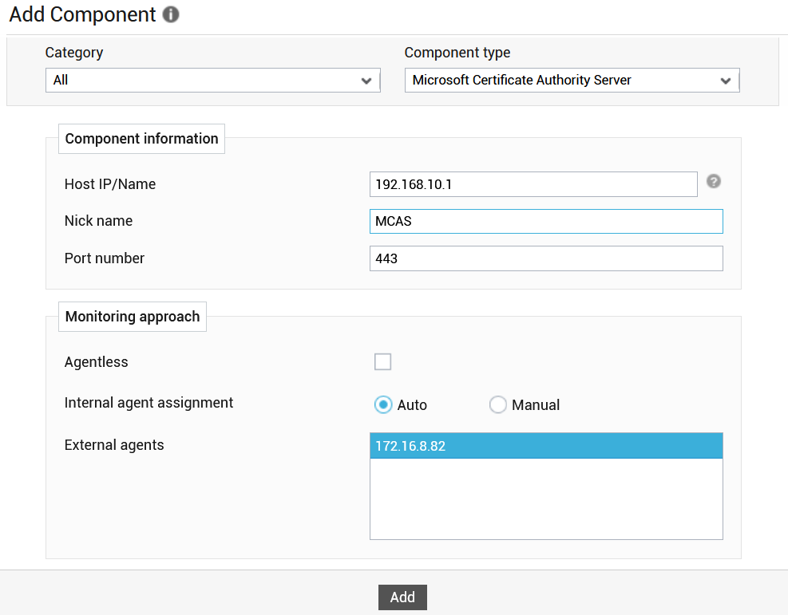Select the Auto agent assignment radio

[383, 404]
